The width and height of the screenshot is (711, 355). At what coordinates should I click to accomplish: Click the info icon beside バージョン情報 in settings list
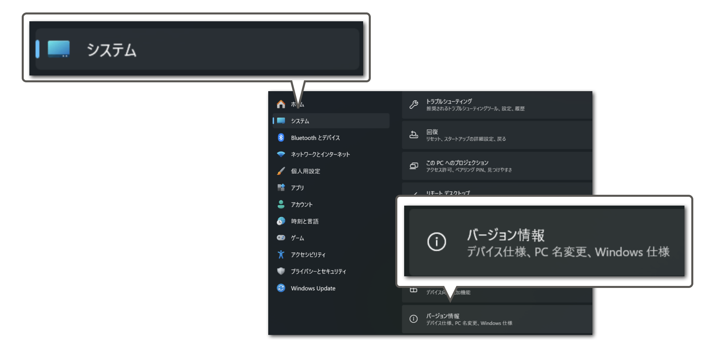[413, 319]
